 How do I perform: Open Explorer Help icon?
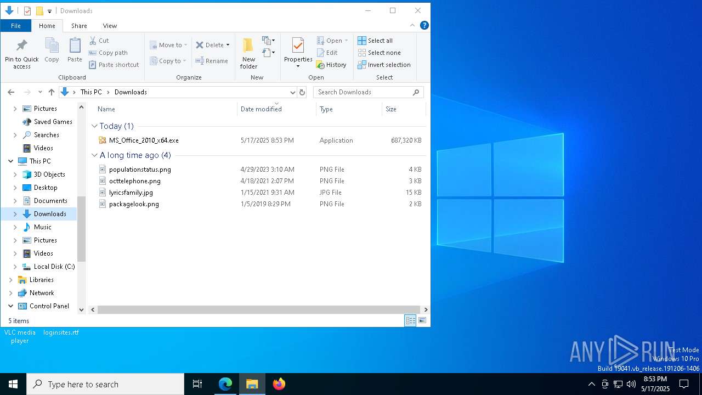click(x=424, y=25)
